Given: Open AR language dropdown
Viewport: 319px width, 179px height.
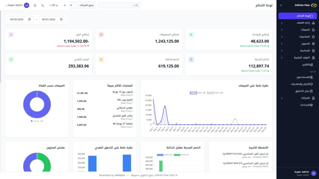Looking at the screenshot, I should tap(54, 5).
